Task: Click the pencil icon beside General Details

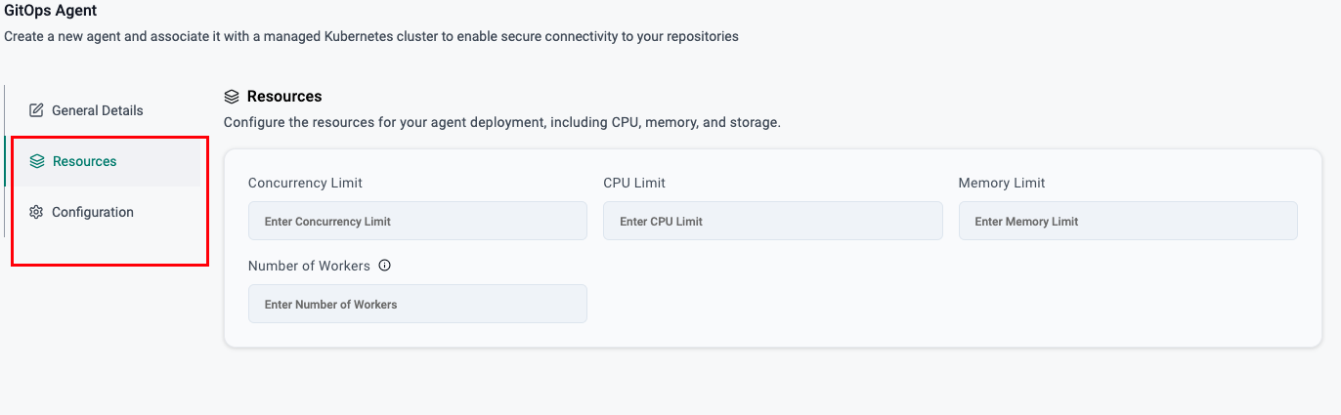Action: click(36, 110)
